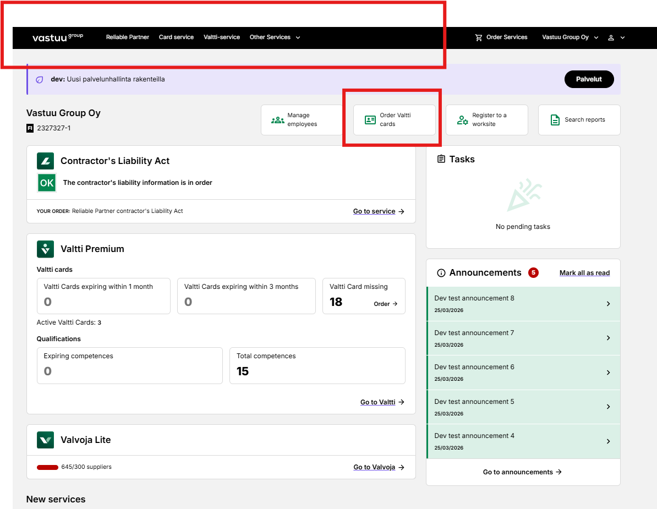Click Mark all as read link
Viewport: 657px width, 509px height.
584,273
